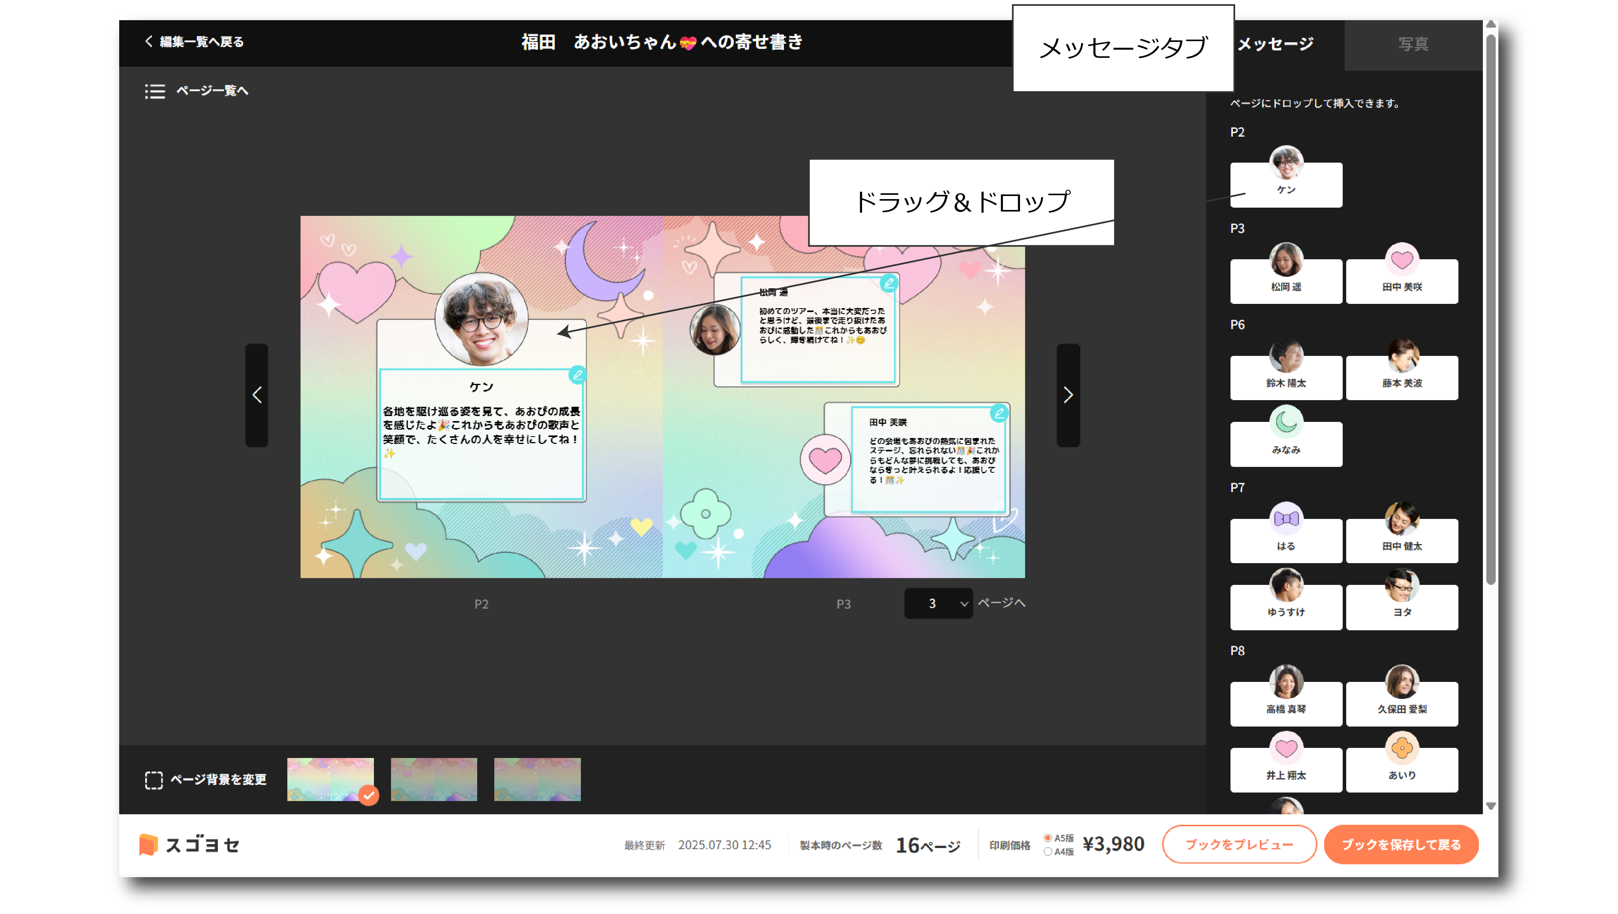Screen dimensions: 1618x914
Task: Click the edit pencil on ケン's message
Action: coord(577,375)
